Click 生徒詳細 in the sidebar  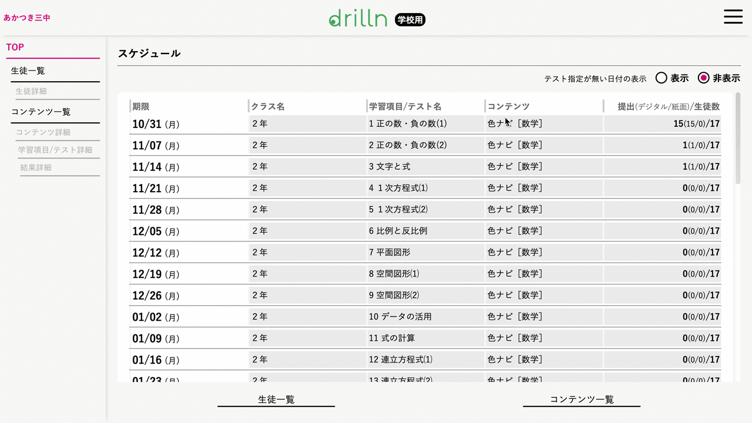pyautogui.click(x=31, y=92)
